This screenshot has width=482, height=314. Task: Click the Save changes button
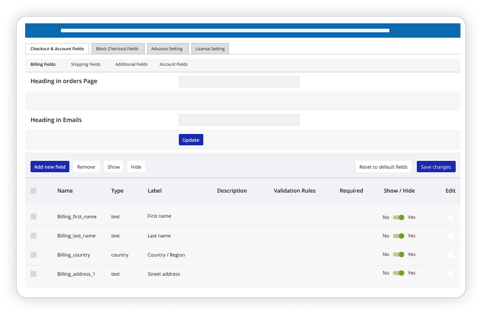(436, 167)
